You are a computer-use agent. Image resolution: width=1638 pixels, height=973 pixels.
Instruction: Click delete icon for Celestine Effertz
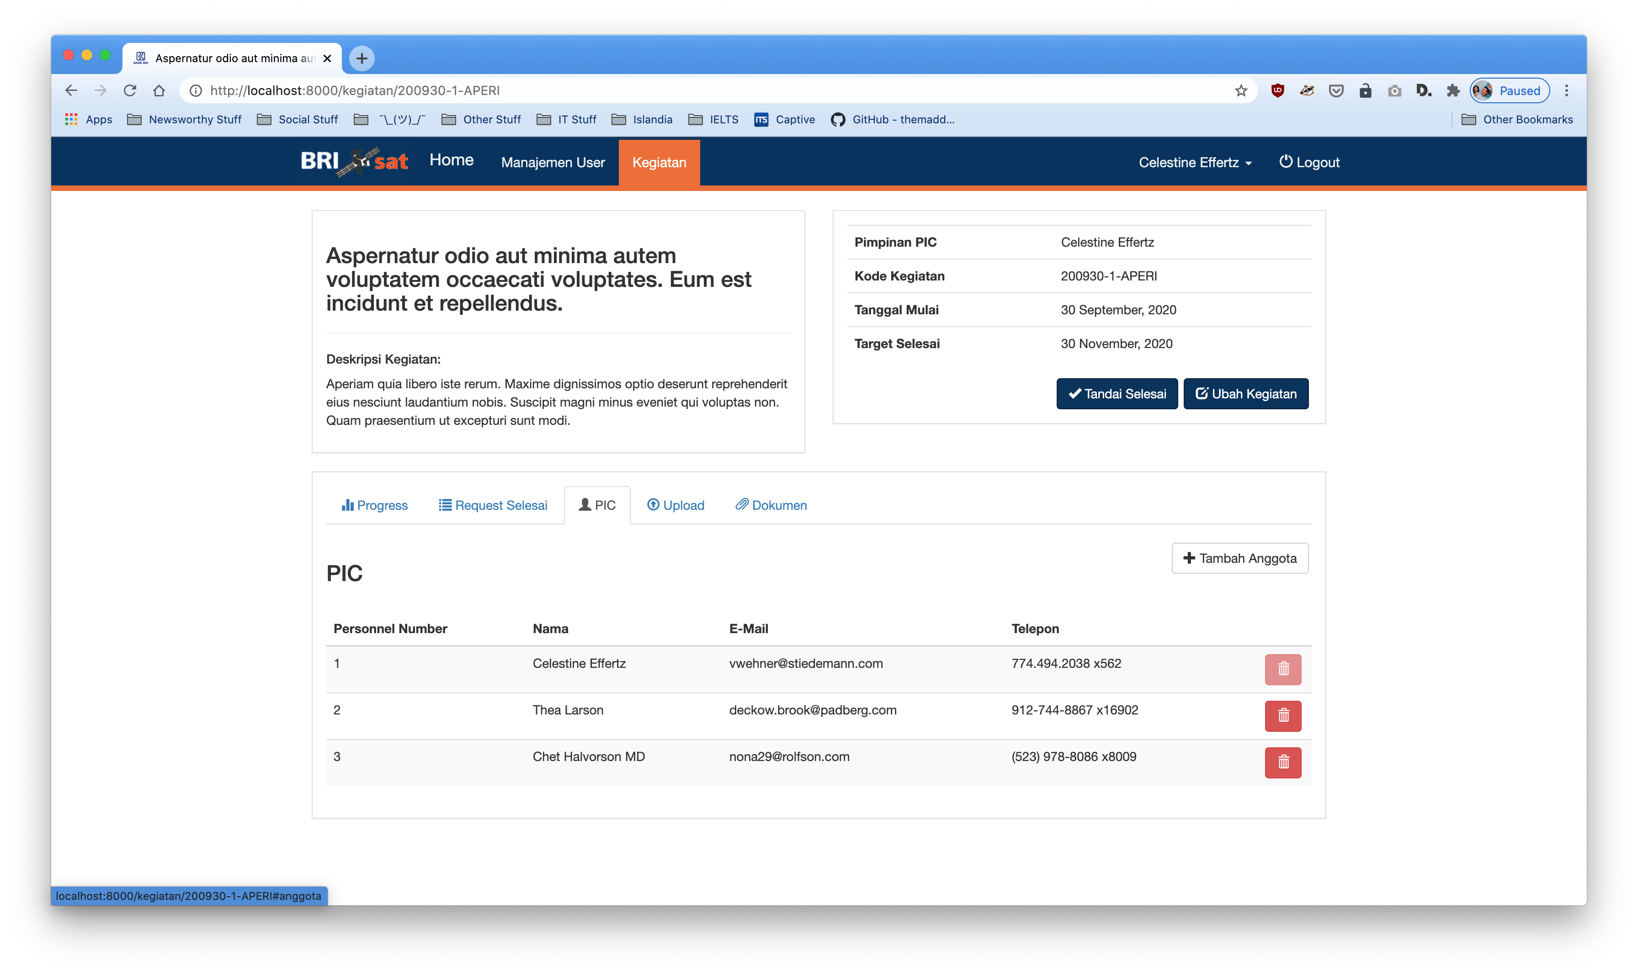click(x=1283, y=668)
